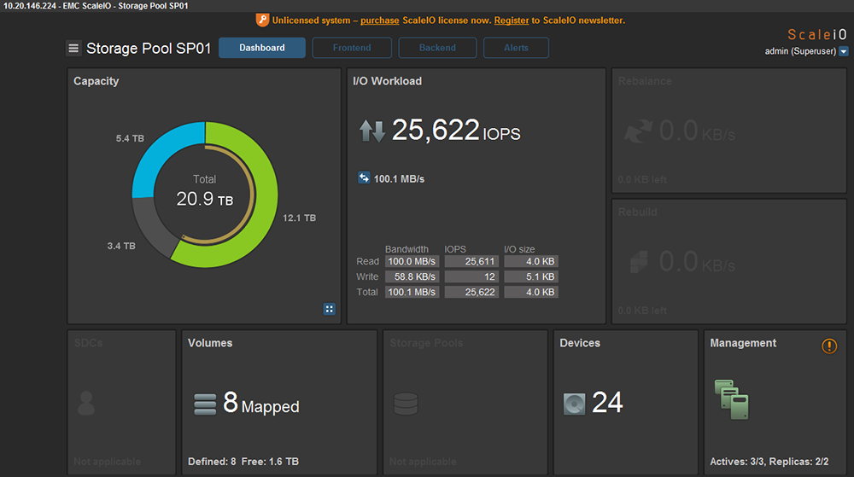The image size is (854, 477).
Task: Click the 8 Mapped volumes count
Action: coord(260,404)
